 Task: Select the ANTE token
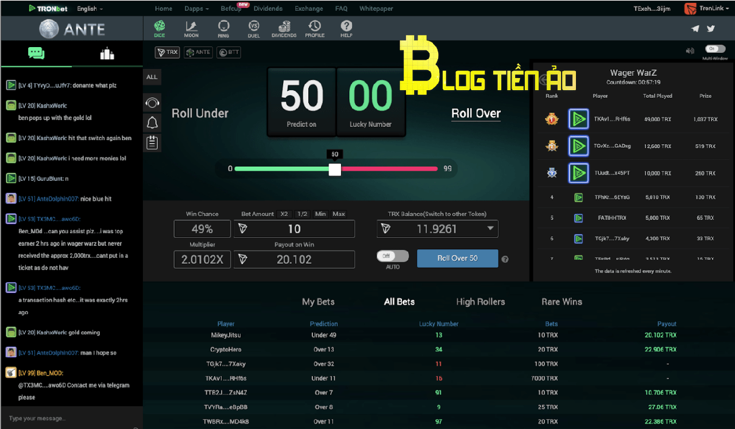(198, 52)
